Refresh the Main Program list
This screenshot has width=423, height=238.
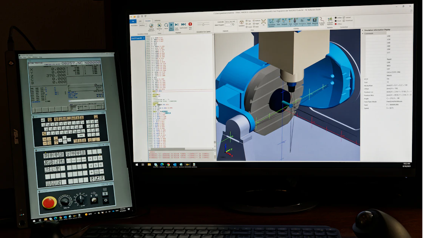233,25
